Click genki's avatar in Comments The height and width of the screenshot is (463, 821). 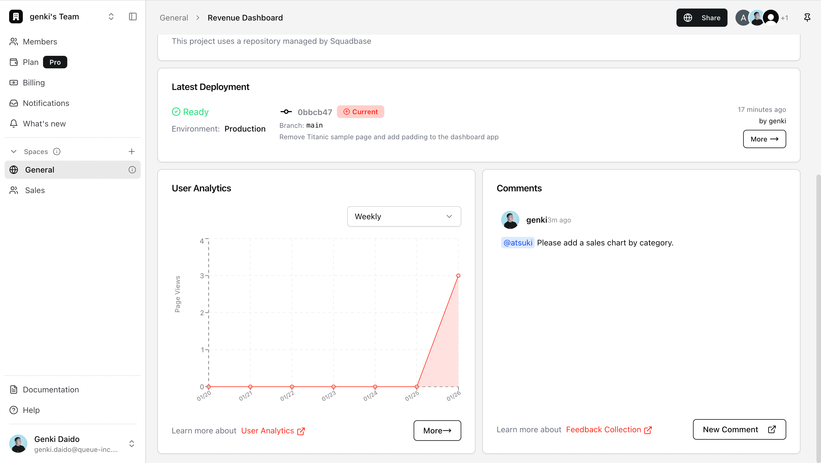[x=510, y=220]
